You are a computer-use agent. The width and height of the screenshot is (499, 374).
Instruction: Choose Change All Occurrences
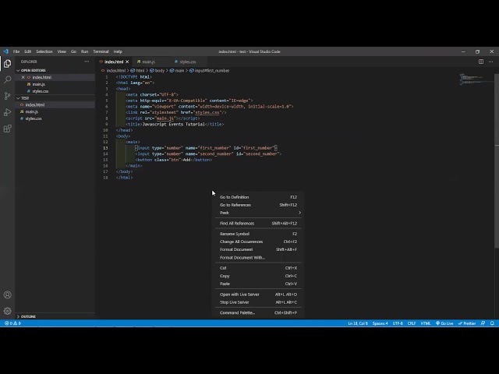pos(258,242)
